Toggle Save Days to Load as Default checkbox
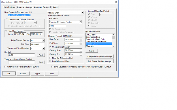 coord(52,67)
